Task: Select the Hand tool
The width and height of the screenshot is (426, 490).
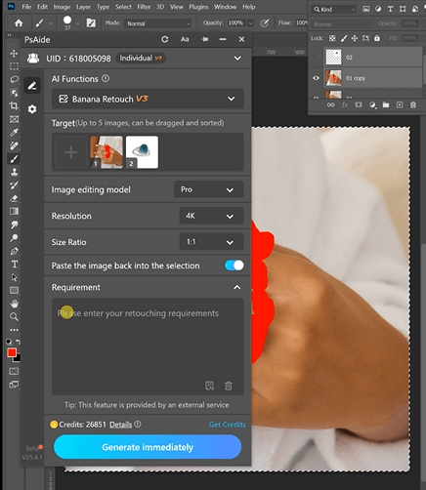Action: pos(14,304)
